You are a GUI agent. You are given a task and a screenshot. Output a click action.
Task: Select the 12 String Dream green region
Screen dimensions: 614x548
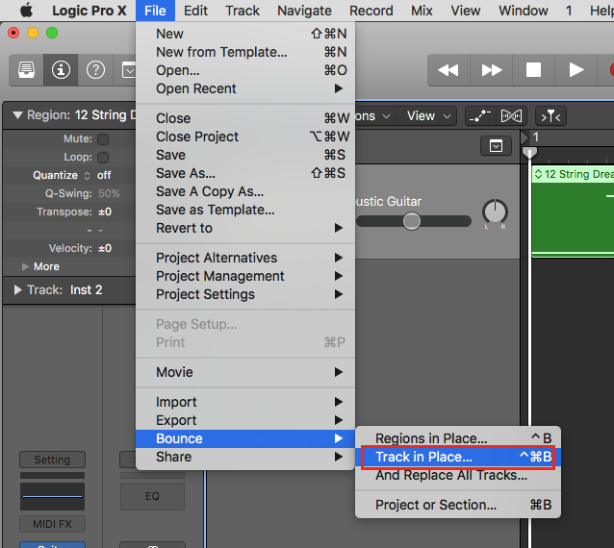coord(574,212)
